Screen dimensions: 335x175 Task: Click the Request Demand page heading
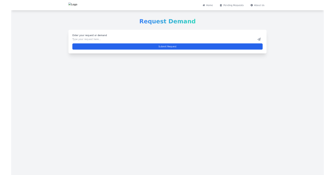point(167,21)
